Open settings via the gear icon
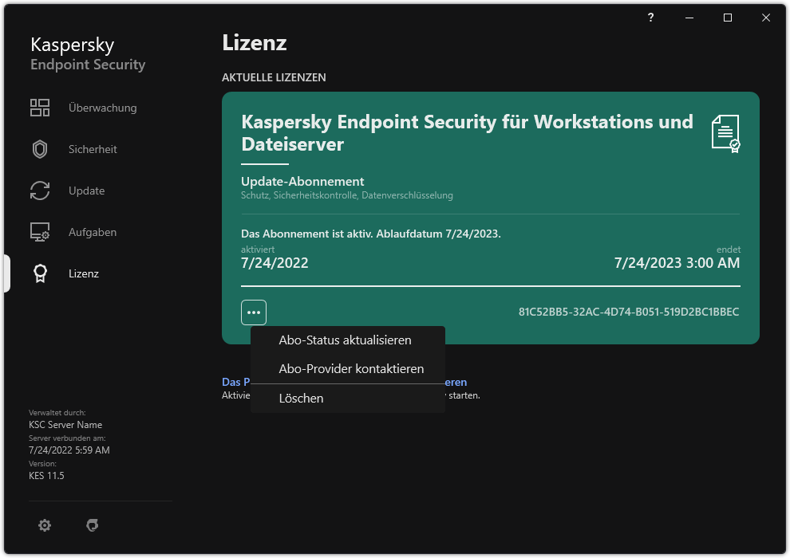This screenshot has width=790, height=558. 45,525
